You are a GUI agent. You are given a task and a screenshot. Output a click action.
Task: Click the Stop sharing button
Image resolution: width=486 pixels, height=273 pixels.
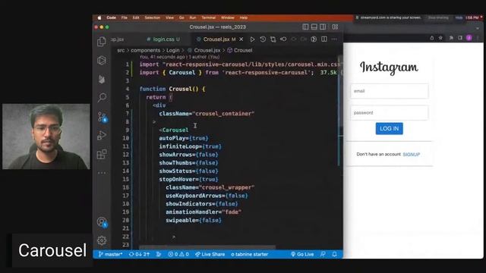[438, 17]
